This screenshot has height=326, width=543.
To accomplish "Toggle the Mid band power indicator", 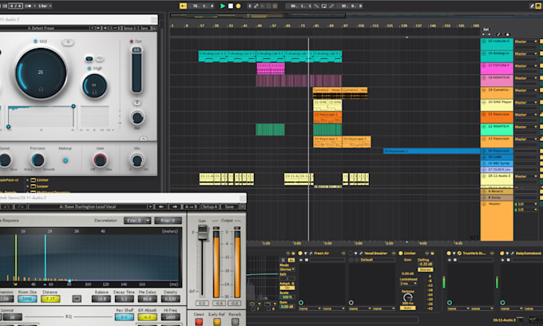I will click(35, 41).
